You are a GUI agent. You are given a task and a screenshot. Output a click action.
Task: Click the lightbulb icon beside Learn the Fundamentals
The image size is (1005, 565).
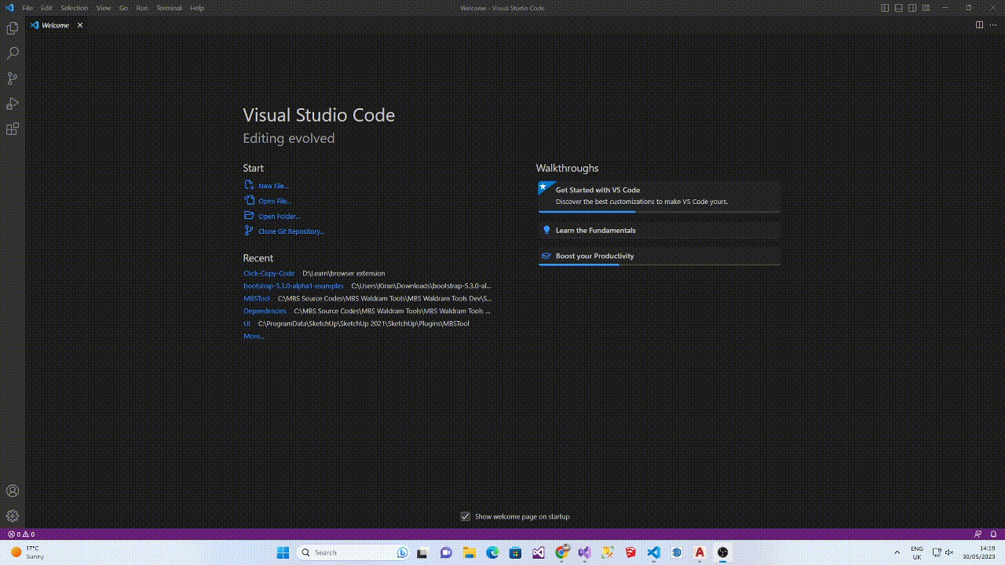(x=546, y=230)
